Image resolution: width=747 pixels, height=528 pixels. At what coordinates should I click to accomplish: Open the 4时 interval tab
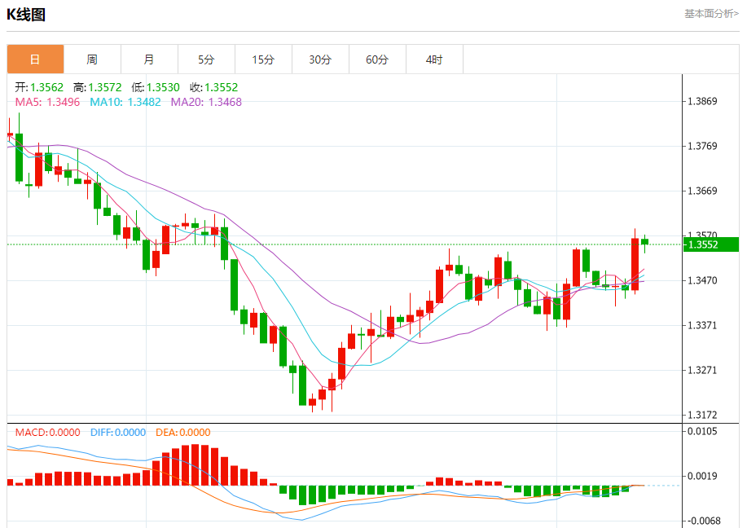[434, 59]
